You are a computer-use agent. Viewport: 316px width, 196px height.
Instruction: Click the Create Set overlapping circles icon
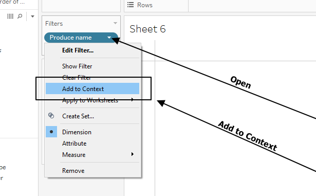pyautogui.click(x=51, y=115)
